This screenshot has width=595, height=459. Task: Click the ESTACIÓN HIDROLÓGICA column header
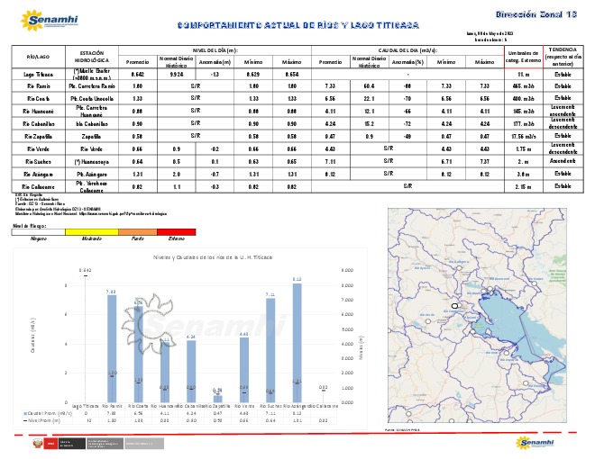click(x=93, y=57)
